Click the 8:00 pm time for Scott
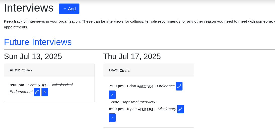275x135 pixels. 17,85
